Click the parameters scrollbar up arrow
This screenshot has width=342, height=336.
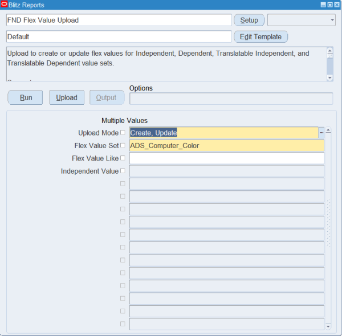pyautogui.click(x=328, y=130)
